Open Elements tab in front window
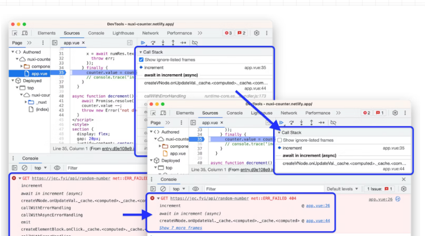Image resolution: width=425 pixels, height=236 pixels. [x=185, y=113]
